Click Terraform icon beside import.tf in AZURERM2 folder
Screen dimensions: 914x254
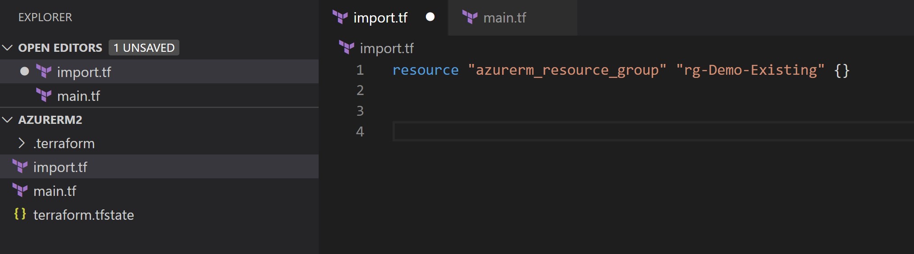click(20, 167)
